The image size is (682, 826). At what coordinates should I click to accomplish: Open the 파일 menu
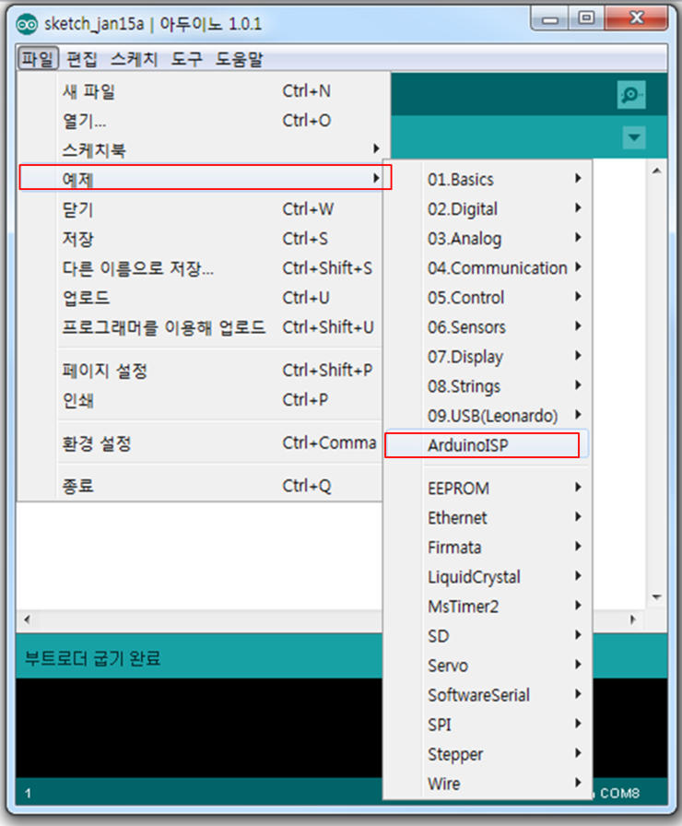[38, 59]
